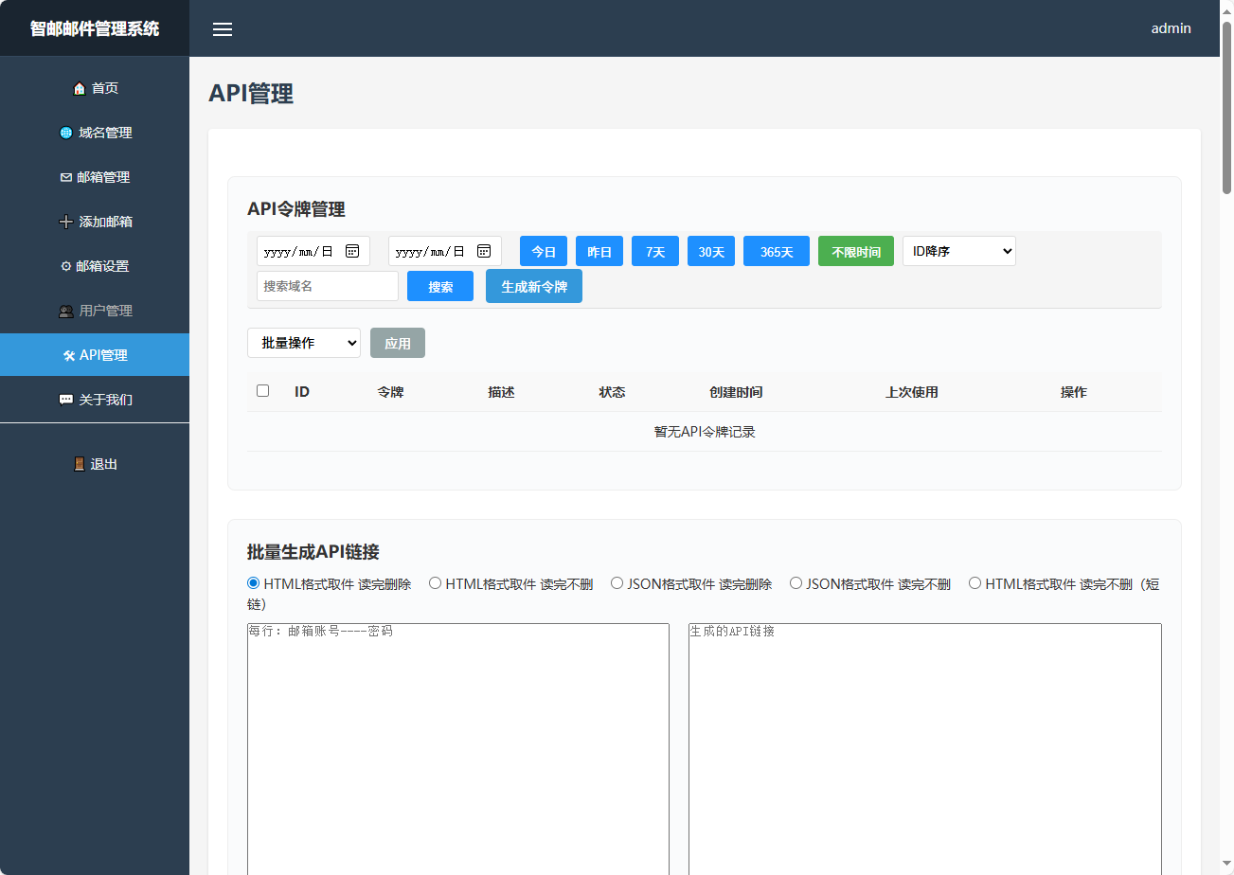Click the gear icon for 邮箱设置

[x=65, y=267]
